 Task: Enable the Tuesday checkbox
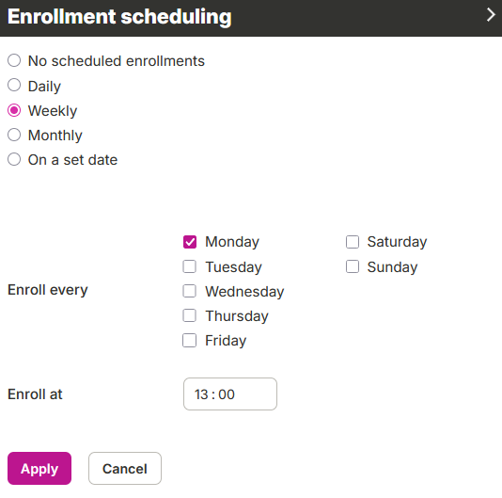point(190,266)
